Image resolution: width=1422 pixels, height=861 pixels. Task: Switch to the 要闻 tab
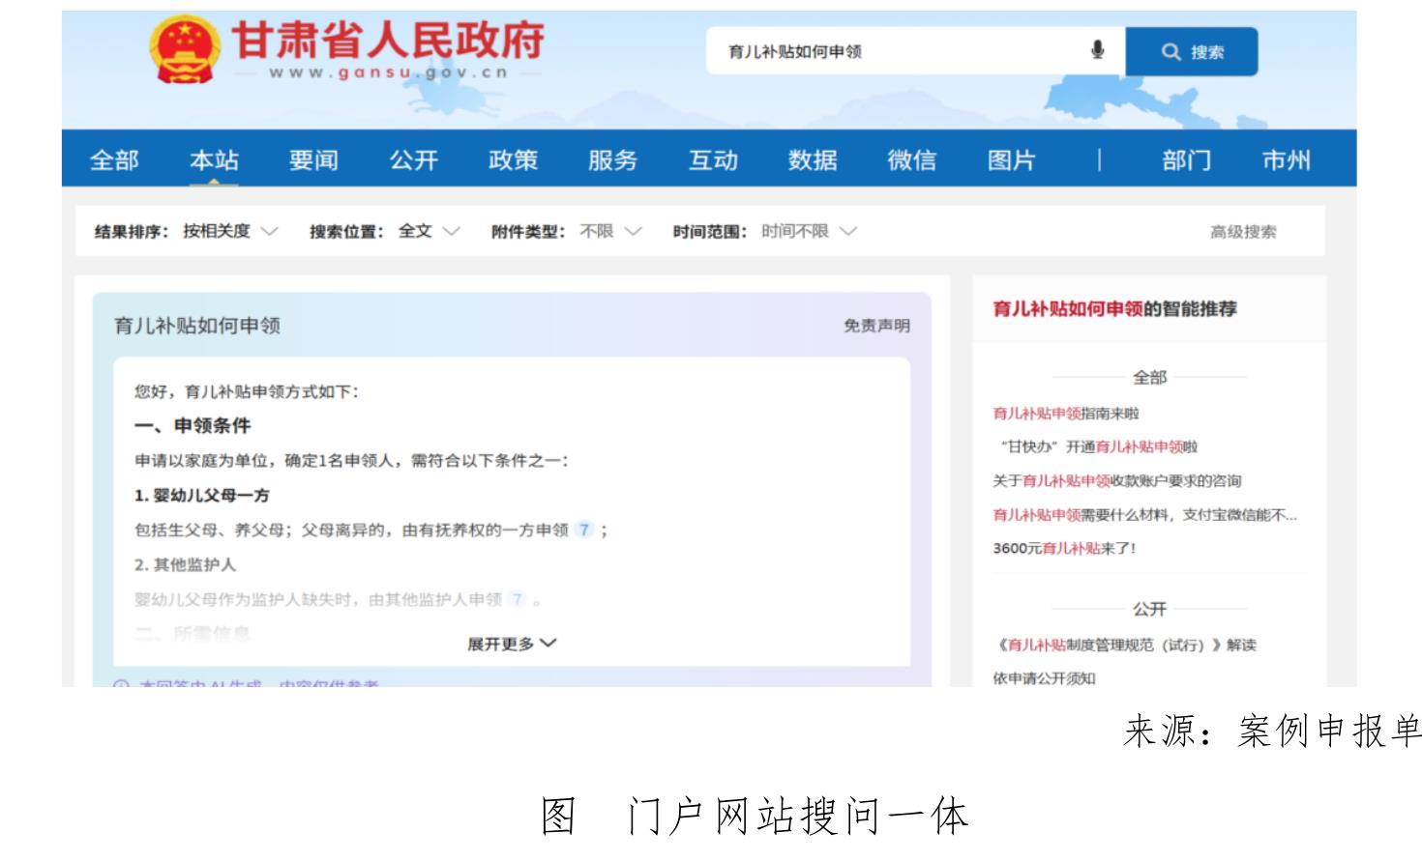313,159
